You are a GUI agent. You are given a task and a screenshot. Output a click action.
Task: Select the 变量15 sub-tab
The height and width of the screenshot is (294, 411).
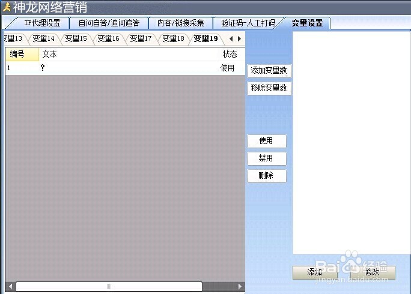pos(76,39)
